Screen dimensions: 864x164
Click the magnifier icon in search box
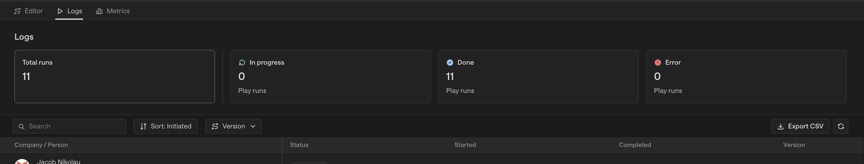tap(22, 127)
